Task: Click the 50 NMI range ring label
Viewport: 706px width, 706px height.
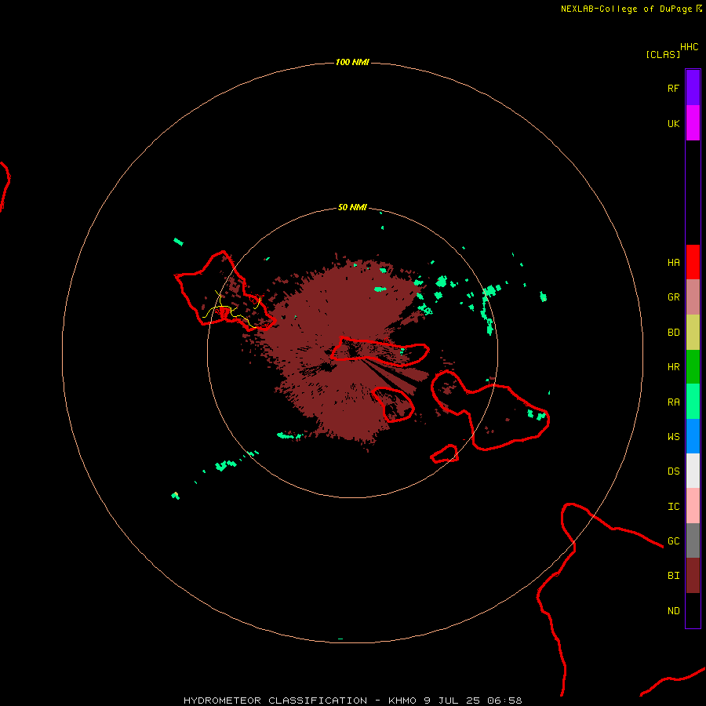Action: tap(352, 208)
